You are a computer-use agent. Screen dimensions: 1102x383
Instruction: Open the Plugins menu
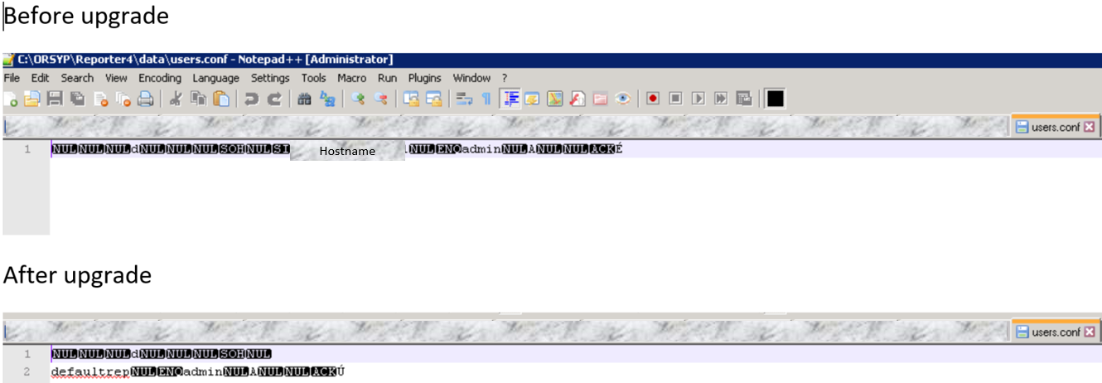pyautogui.click(x=424, y=78)
